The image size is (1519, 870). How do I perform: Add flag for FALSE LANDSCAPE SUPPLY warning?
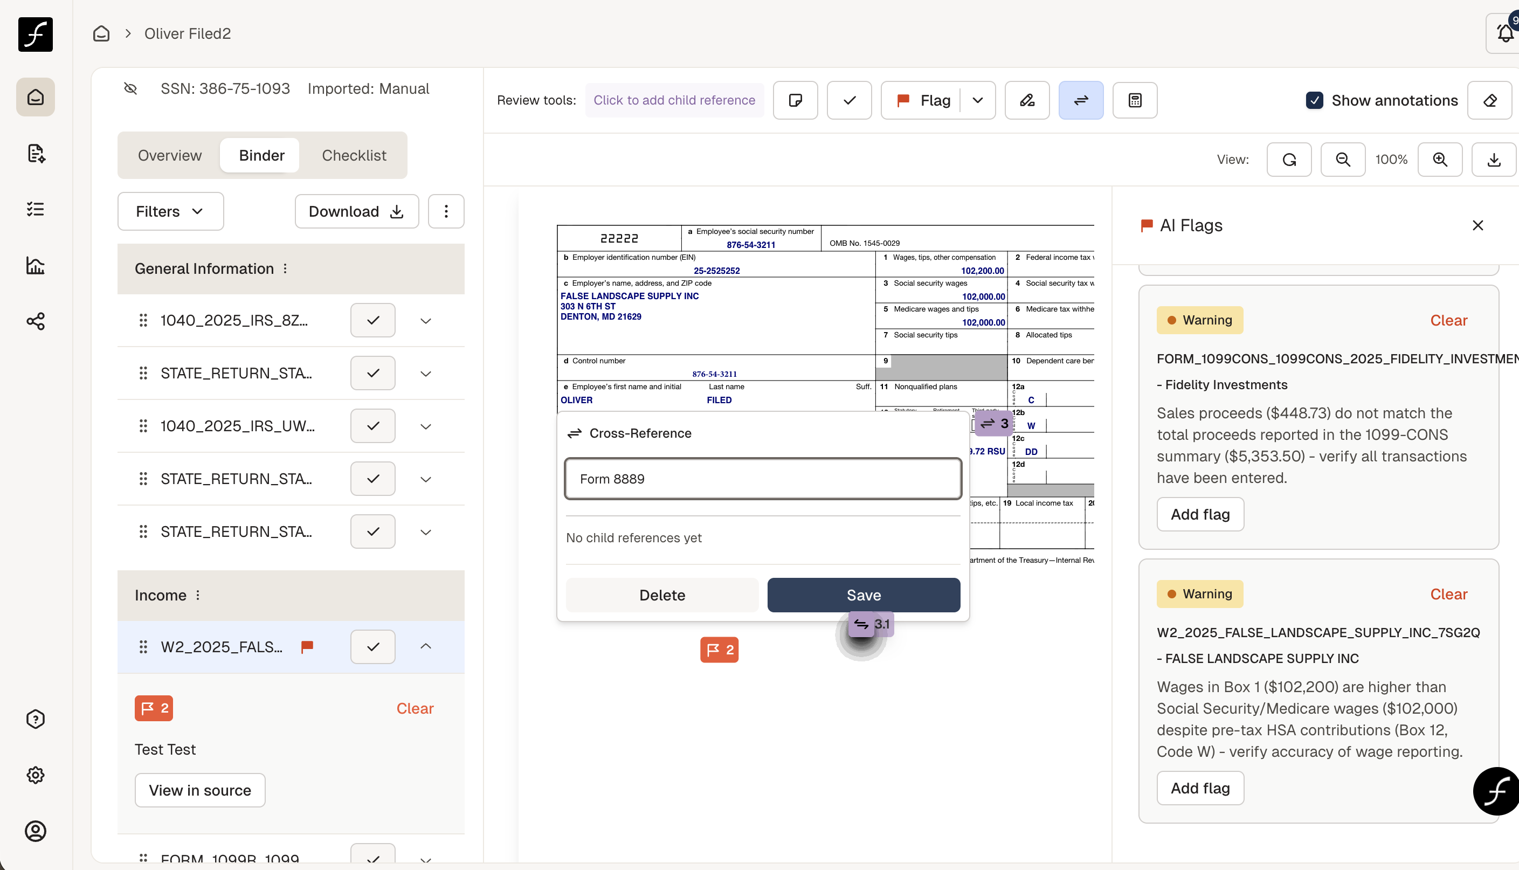(x=1200, y=788)
